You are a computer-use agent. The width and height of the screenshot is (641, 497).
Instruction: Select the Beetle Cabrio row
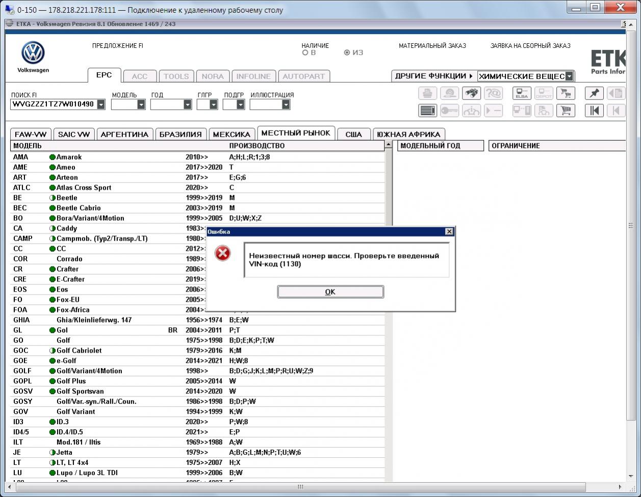[x=197, y=208]
